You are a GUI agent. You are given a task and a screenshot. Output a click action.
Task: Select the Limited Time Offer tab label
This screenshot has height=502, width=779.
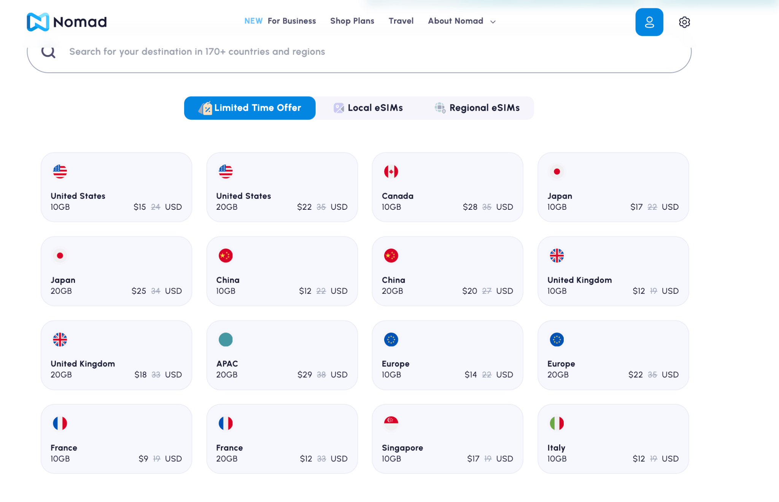click(258, 108)
